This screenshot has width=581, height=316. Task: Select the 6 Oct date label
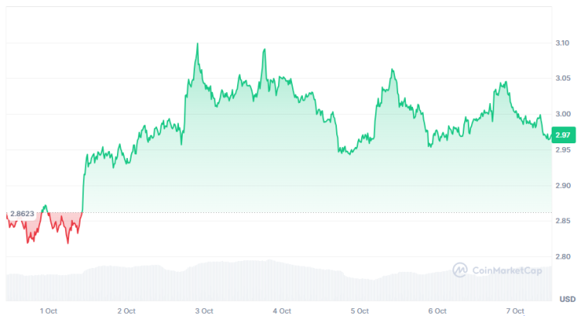coord(438,311)
